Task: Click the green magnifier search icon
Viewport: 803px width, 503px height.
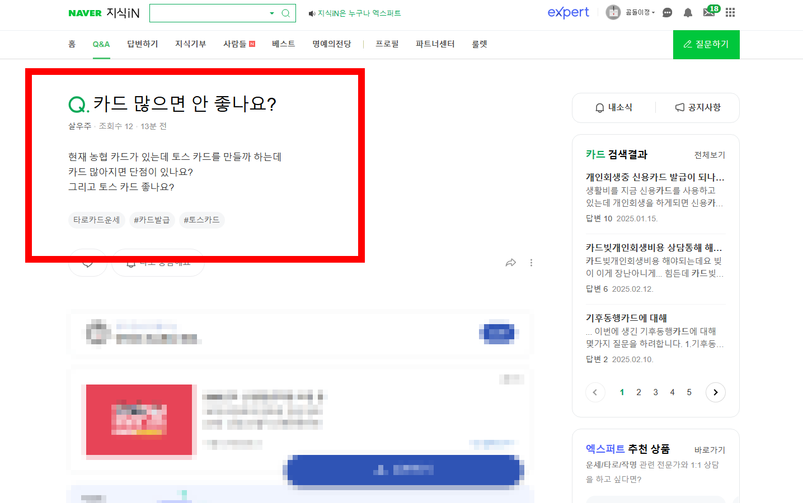Action: click(x=285, y=13)
